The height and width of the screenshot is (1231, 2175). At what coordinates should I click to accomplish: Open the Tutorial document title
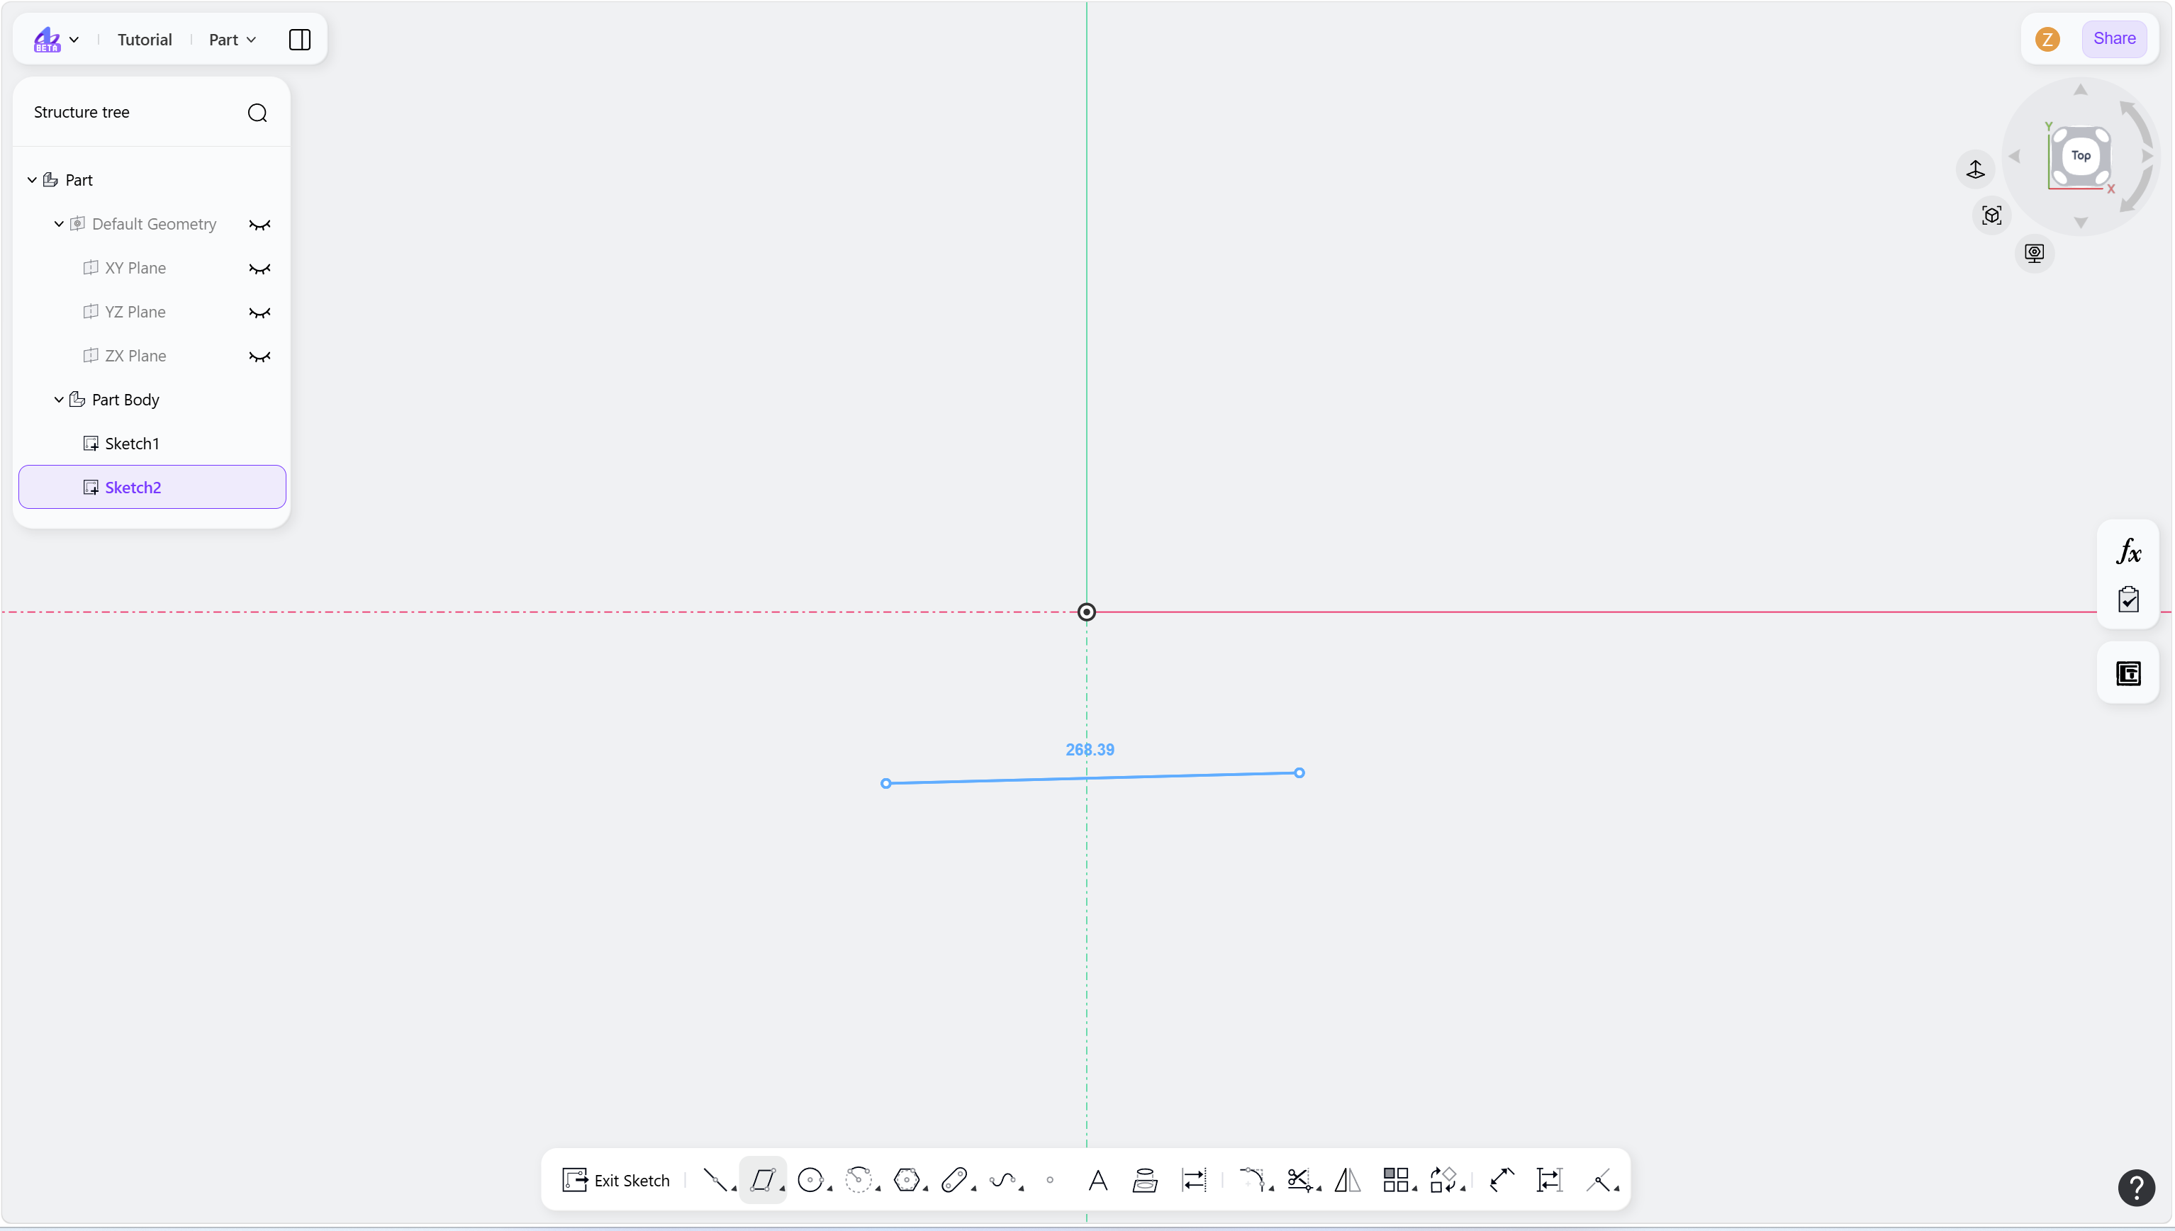145,40
